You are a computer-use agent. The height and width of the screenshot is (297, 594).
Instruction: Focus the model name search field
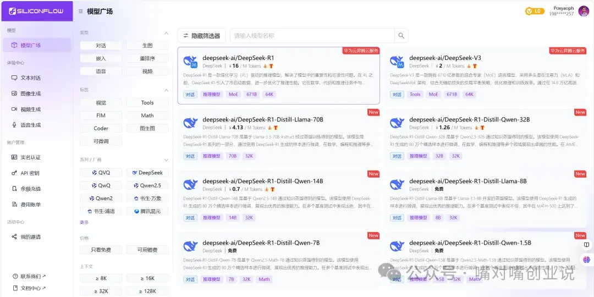(x=312, y=36)
